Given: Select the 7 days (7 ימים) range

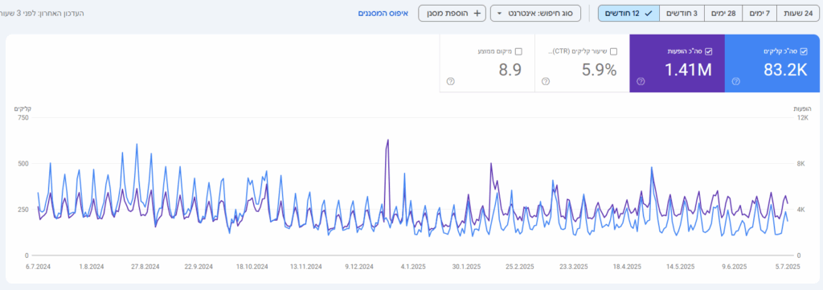Looking at the screenshot, I should (760, 13).
